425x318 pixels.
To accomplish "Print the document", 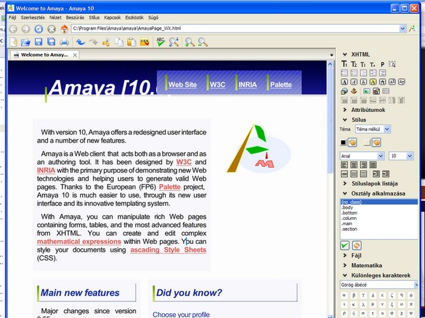I will point(64,42).
